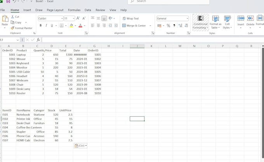
Task: Click the Increase Decimal icon
Action: [x=180, y=25]
